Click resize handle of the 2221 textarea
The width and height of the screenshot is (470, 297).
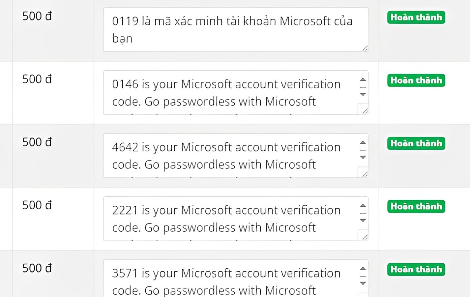(x=364, y=236)
